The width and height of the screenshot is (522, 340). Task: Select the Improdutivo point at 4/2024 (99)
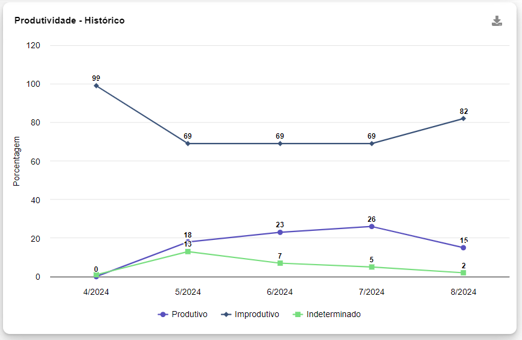click(x=96, y=86)
